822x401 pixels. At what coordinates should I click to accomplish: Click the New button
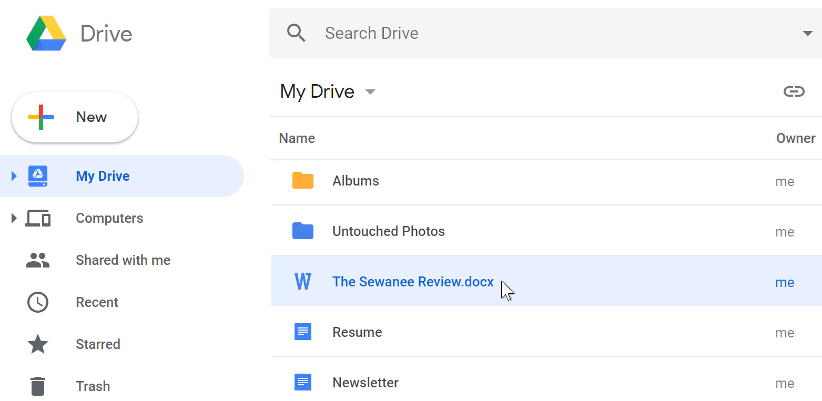pos(74,117)
